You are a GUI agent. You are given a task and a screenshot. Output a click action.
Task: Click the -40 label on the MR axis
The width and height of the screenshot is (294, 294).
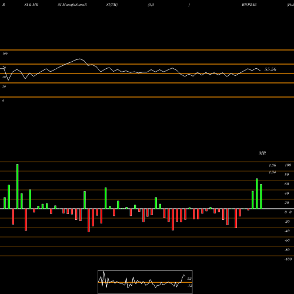tap(287, 231)
